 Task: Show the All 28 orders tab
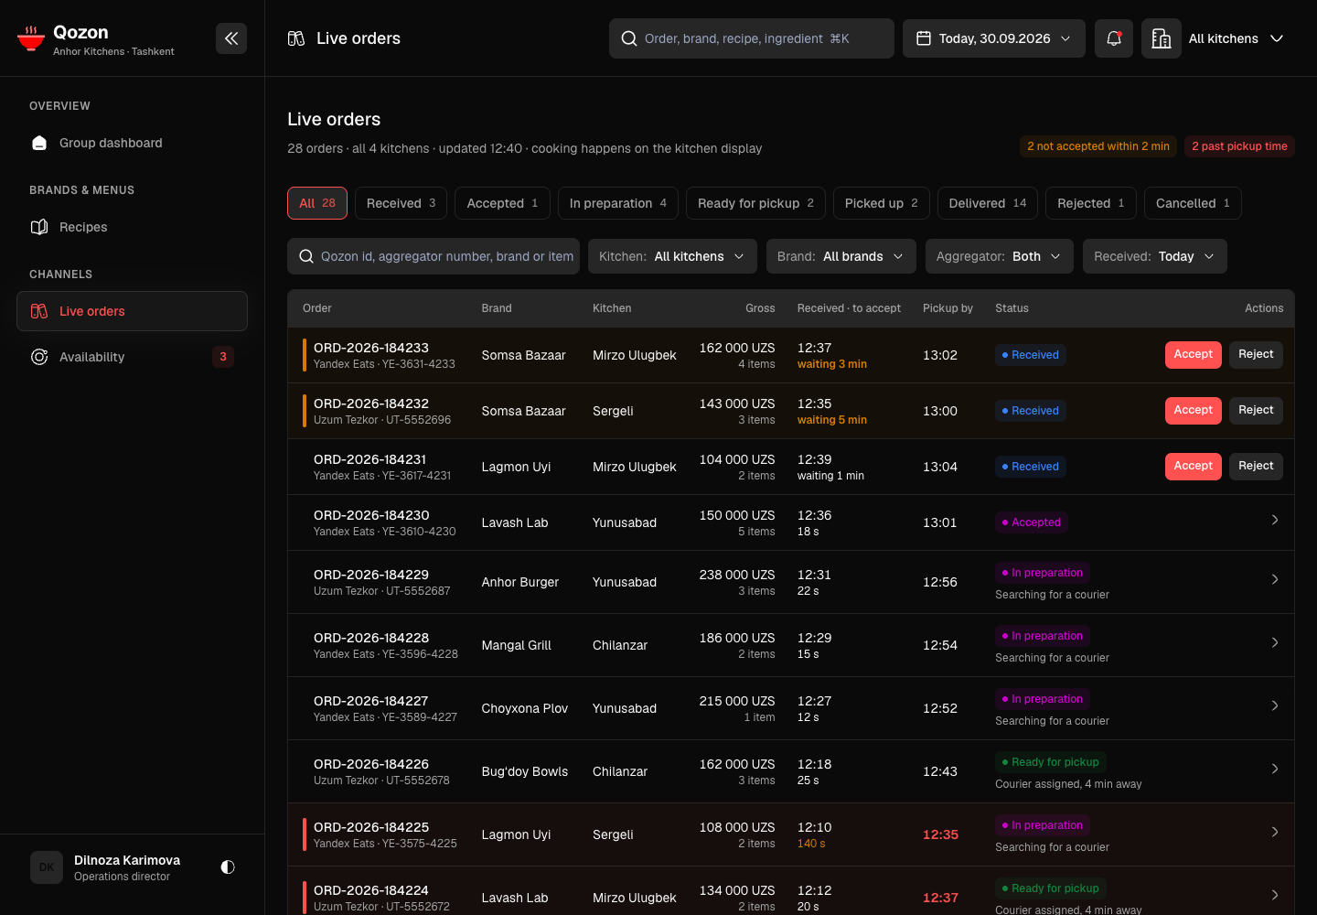(x=317, y=203)
